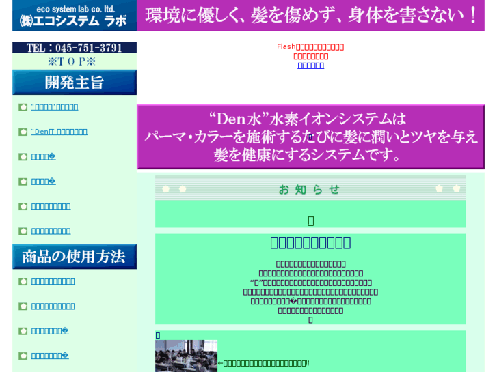Click the bullet icon directly under 開発主旨 header

pos(23,107)
